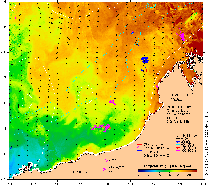This screenshot has width=210, height=186.
Task: Click the '0.5m/s (1kt 24h)' text
Action: 178,122
